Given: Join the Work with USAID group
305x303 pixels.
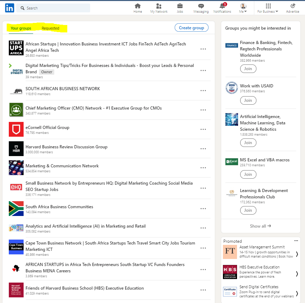Looking at the screenshot, I should pyautogui.click(x=248, y=100).
